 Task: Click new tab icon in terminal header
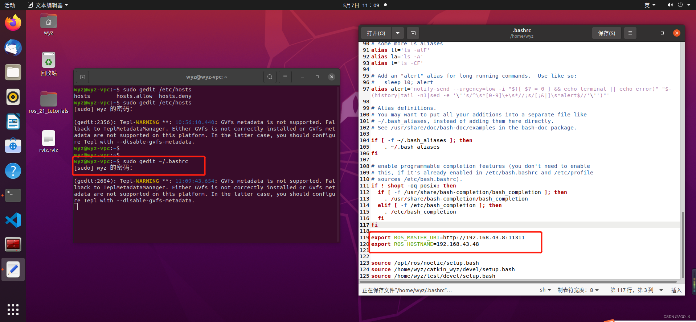click(x=82, y=77)
